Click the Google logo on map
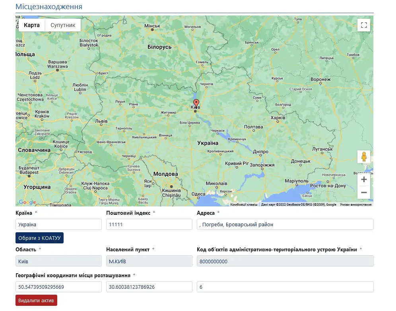The height and width of the screenshot is (311, 396). point(27,202)
